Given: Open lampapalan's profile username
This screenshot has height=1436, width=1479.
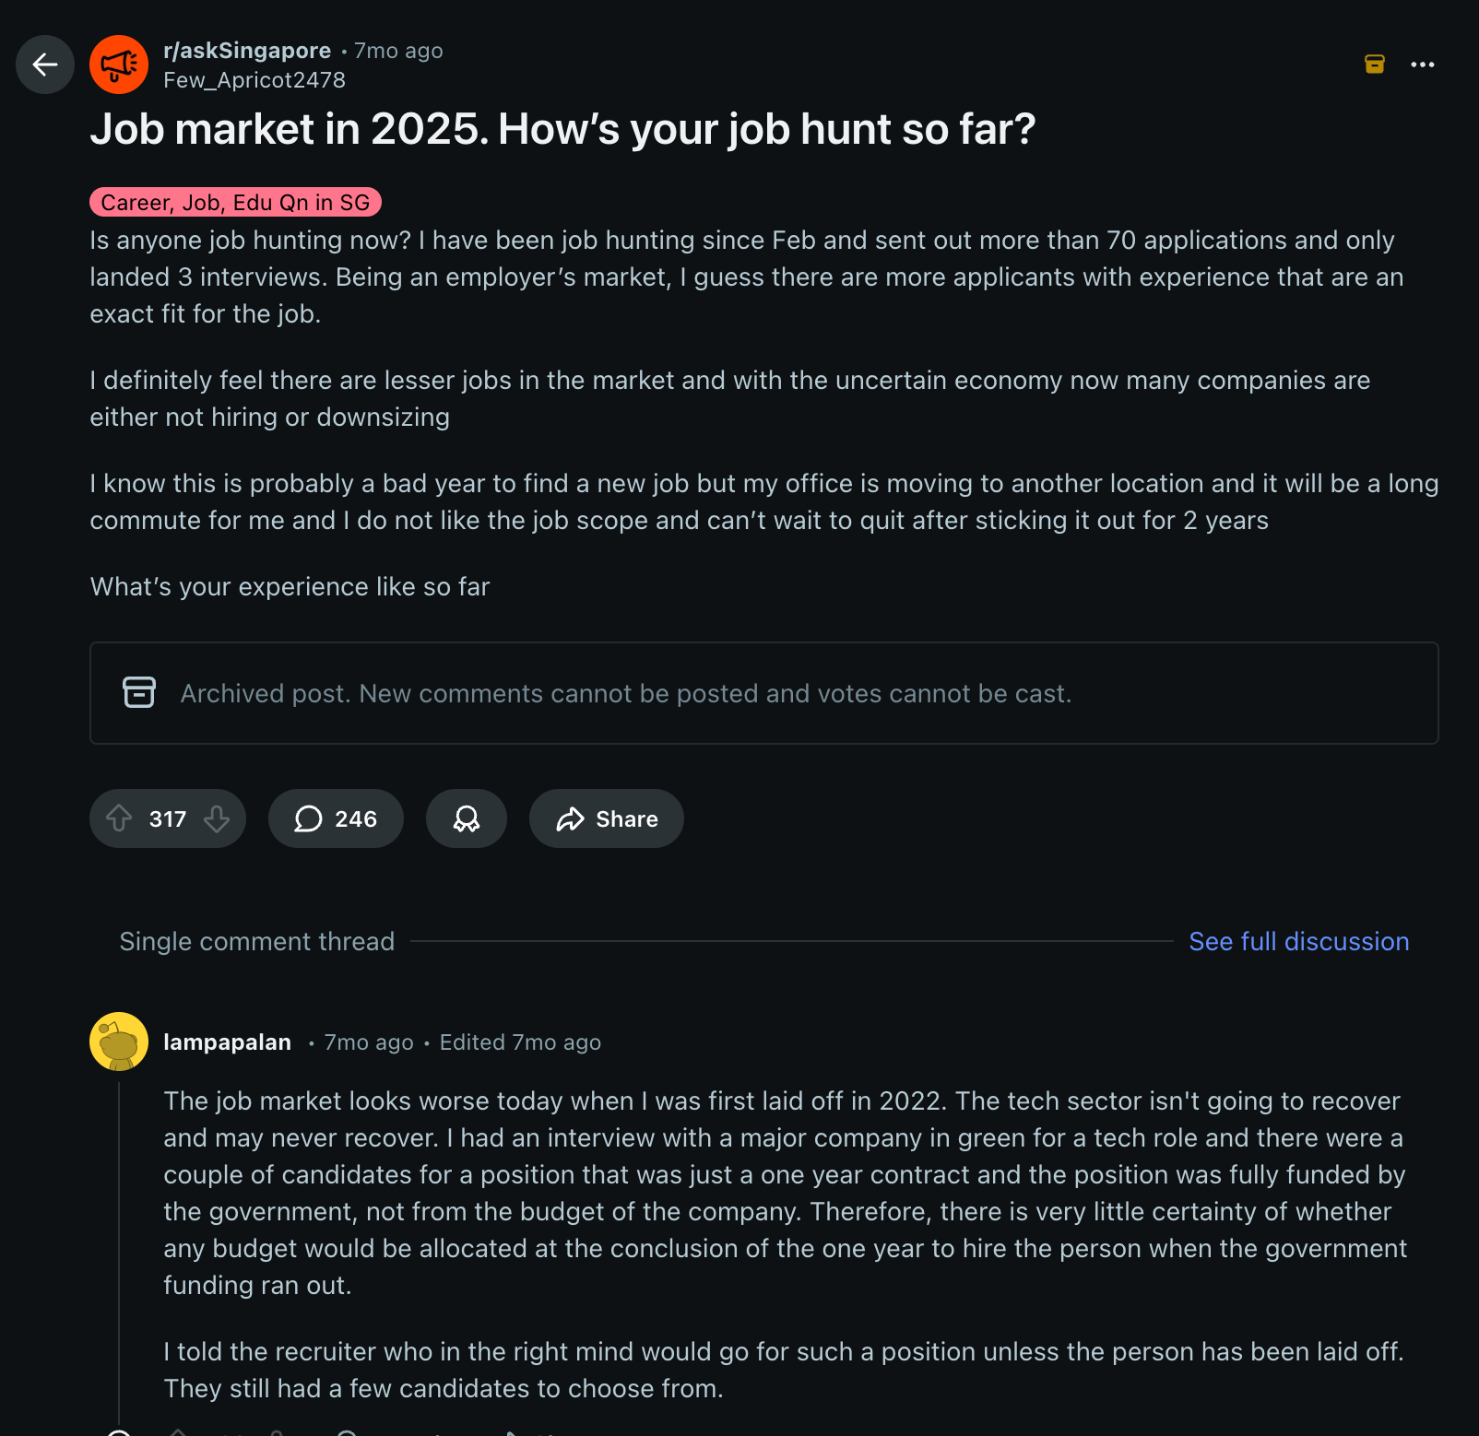Looking at the screenshot, I should pos(227,1042).
